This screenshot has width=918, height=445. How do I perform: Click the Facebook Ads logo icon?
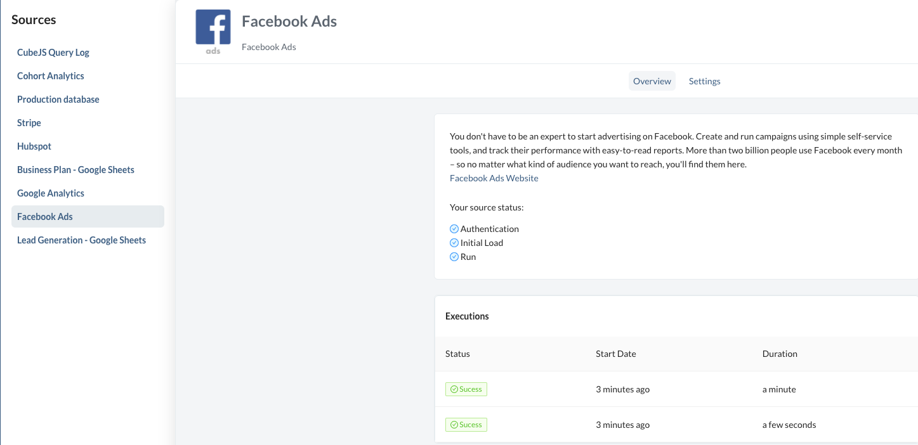213,32
